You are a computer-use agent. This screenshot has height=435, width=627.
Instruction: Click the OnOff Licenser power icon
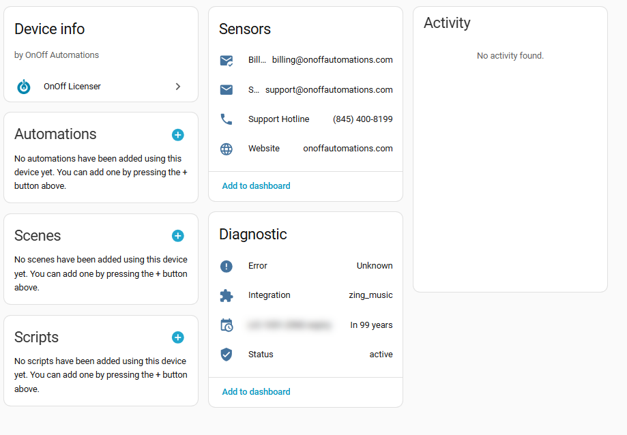tap(24, 87)
